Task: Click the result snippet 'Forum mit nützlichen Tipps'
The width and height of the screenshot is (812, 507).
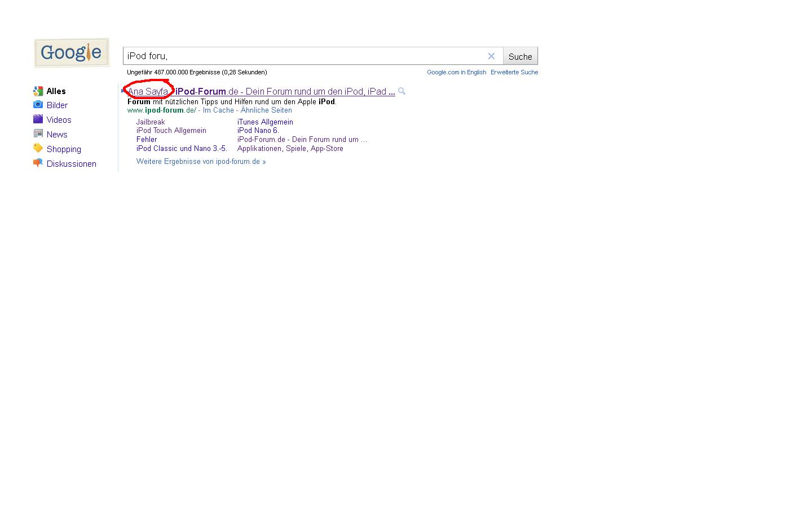Action: click(232, 102)
